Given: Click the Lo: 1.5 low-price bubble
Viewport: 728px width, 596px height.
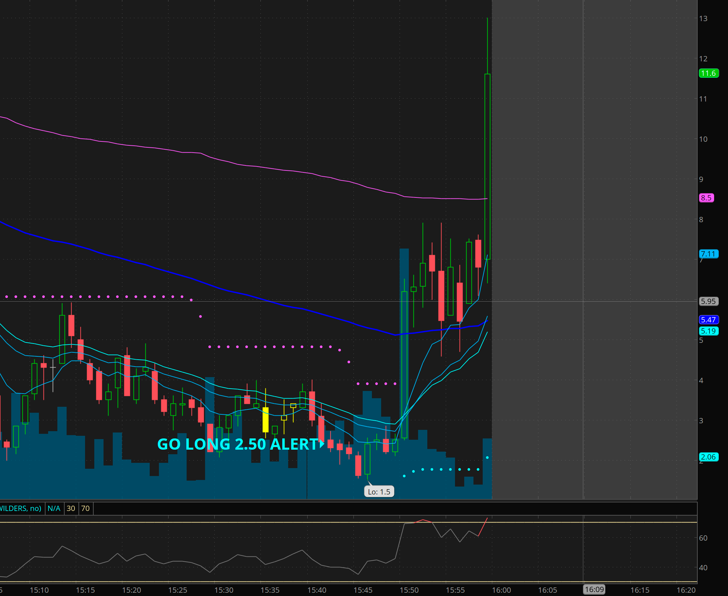Looking at the screenshot, I should coord(379,492).
